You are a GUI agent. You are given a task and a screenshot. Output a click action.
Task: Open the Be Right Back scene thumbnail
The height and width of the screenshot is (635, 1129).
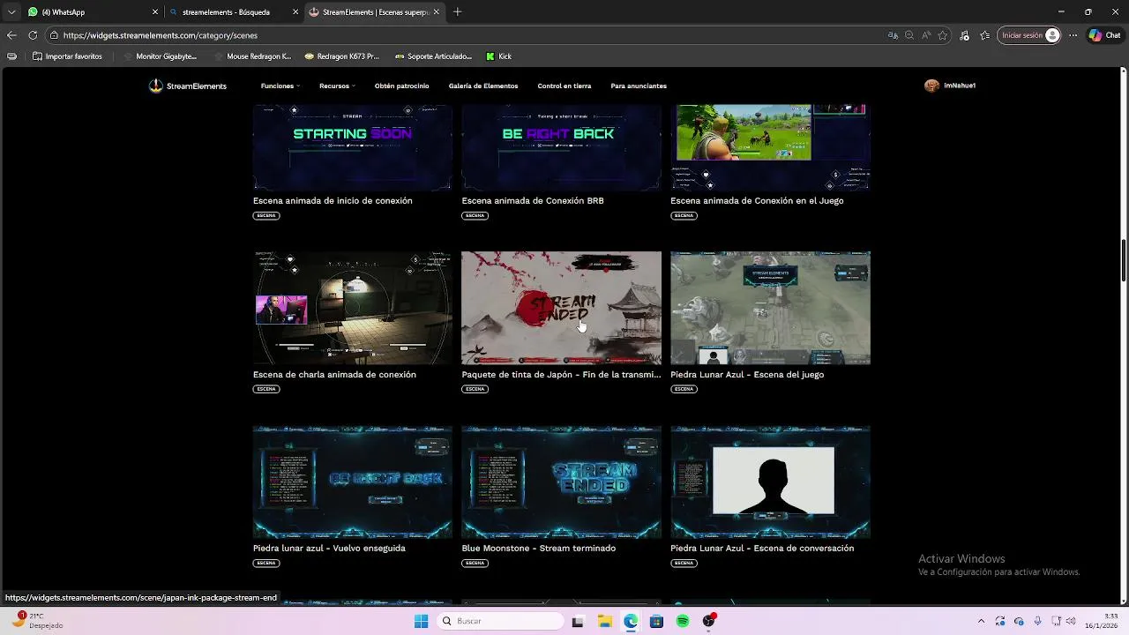[561, 146]
